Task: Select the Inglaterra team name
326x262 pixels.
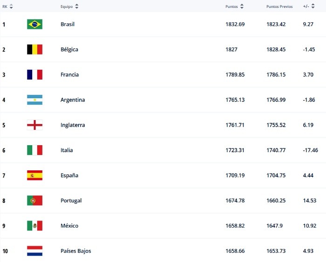Action: coord(73,125)
